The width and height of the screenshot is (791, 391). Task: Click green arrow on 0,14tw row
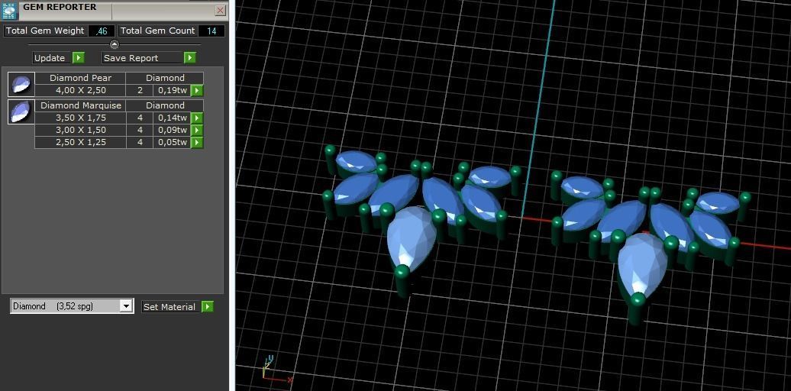[197, 118]
